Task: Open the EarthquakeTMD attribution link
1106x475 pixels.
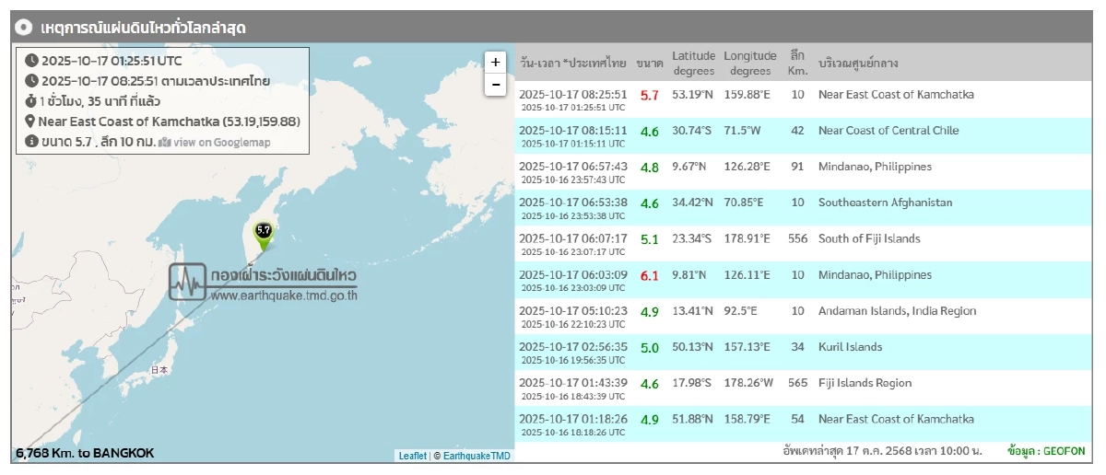Action: click(x=477, y=456)
